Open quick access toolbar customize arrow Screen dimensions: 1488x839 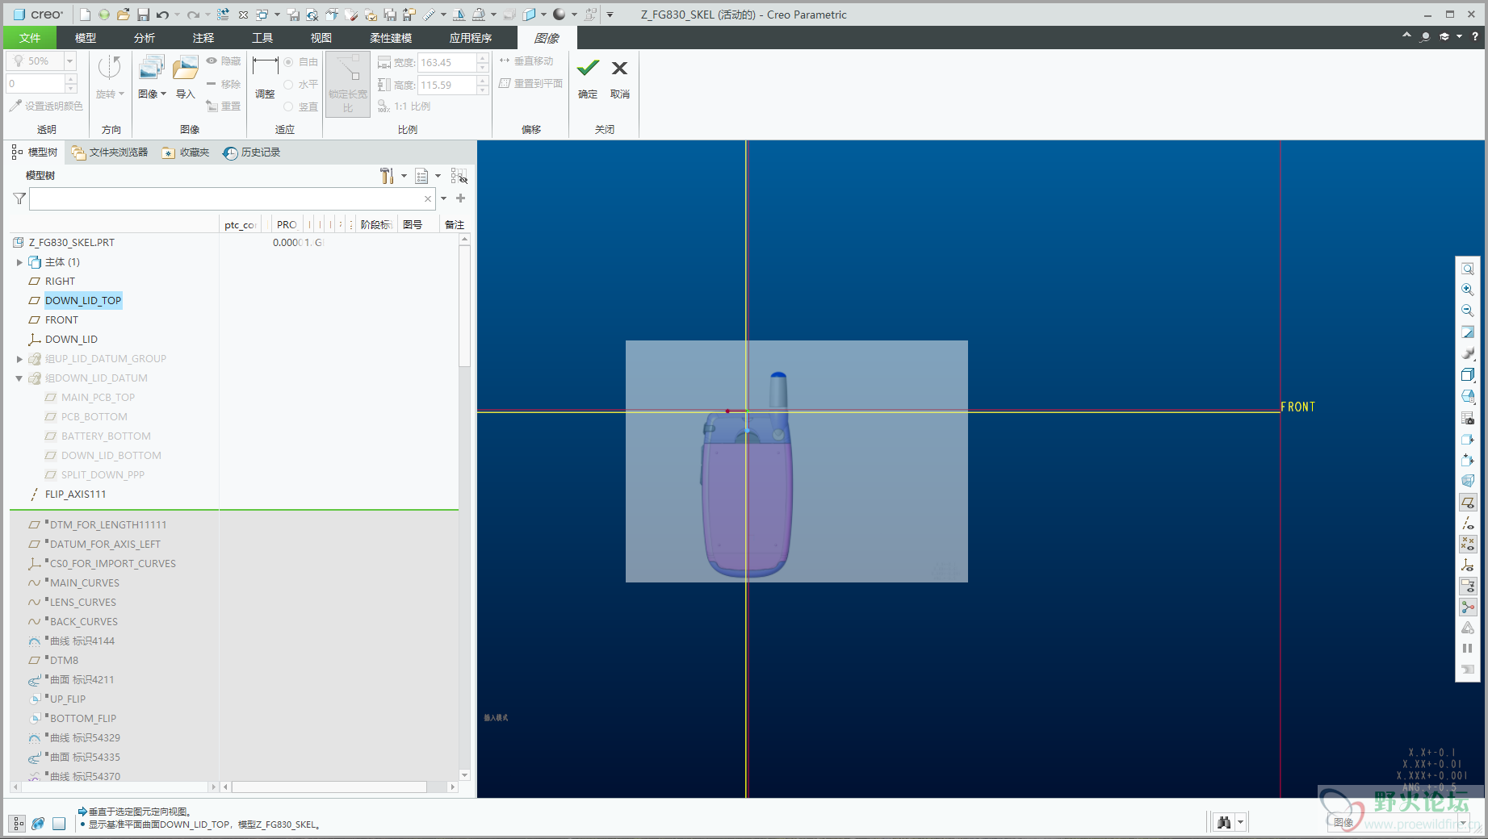click(x=610, y=15)
